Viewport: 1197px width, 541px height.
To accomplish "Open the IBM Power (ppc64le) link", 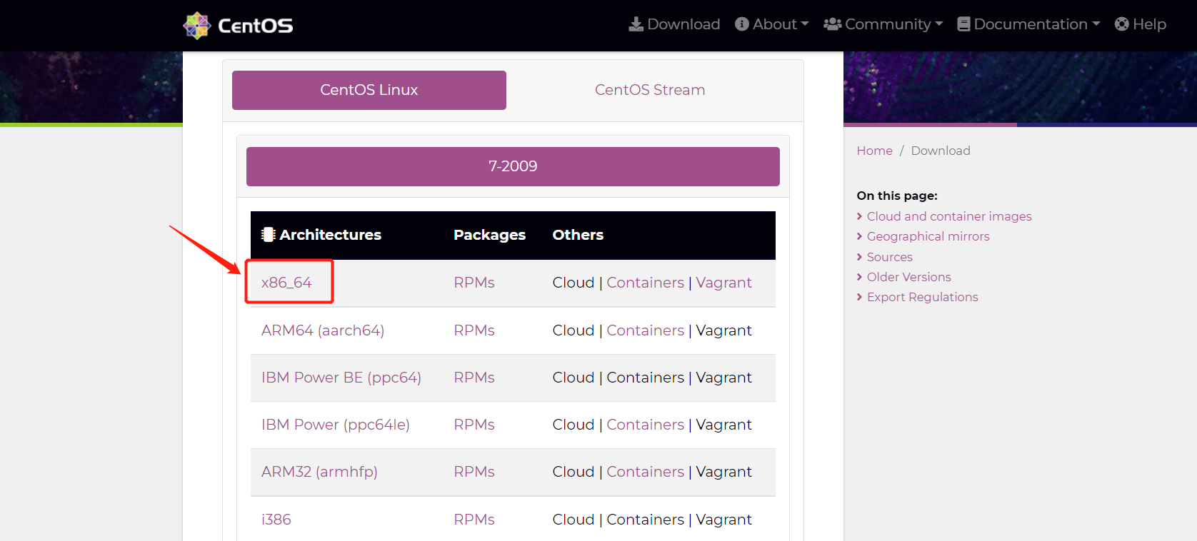I will click(336, 425).
